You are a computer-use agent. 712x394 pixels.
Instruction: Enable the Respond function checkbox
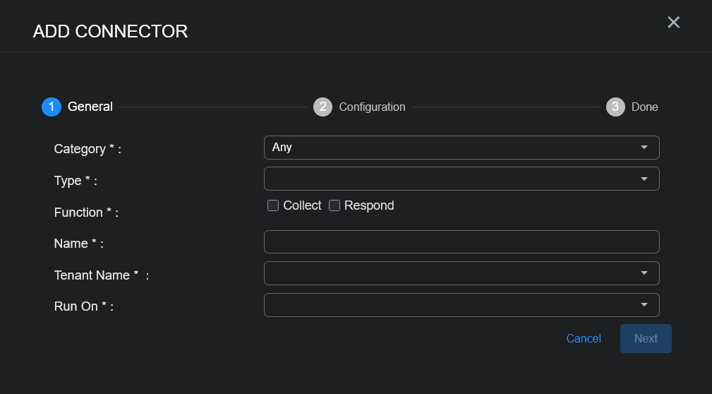click(x=334, y=205)
